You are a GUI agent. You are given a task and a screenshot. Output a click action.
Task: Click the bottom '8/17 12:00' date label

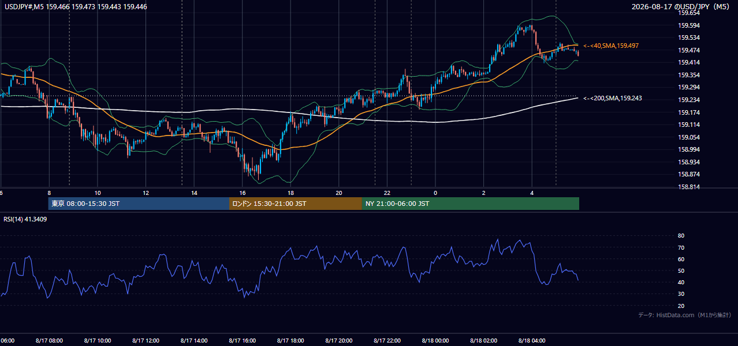tap(146, 340)
